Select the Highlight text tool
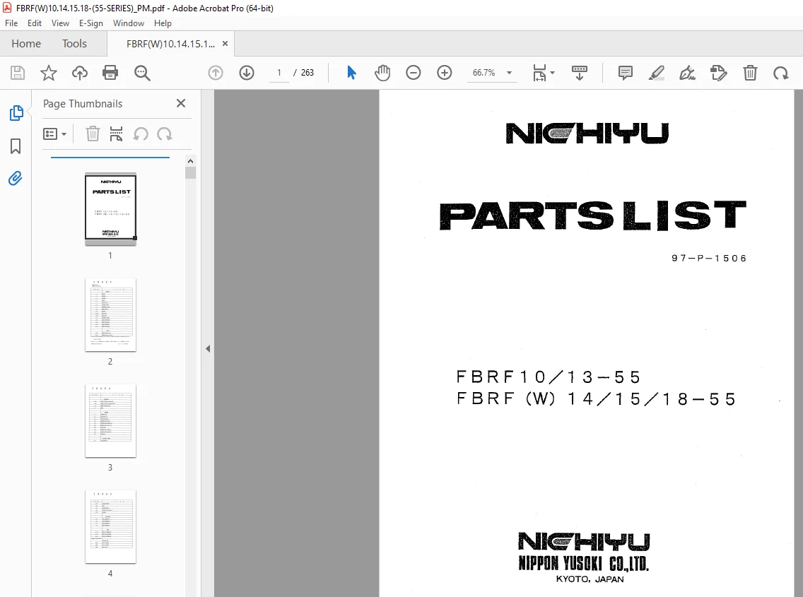The width and height of the screenshot is (803, 597). pyautogui.click(x=657, y=73)
